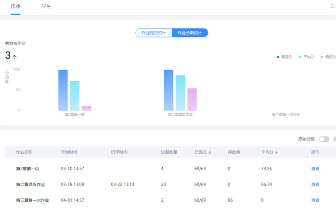
Task: Click the export icon at top right
Action: point(331,6)
